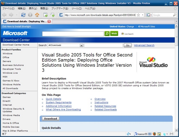Click the search bar magnifier icon
Image resolution: width=179 pixels, height=137 pixels.
(x=175, y=15)
